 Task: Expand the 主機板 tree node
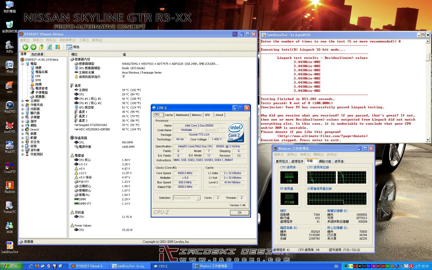(23, 101)
